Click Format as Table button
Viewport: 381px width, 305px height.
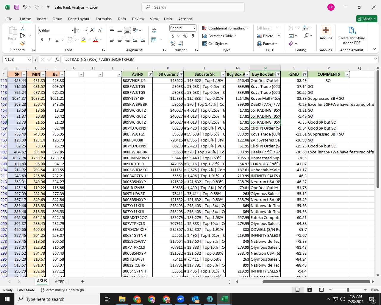pos(219,36)
